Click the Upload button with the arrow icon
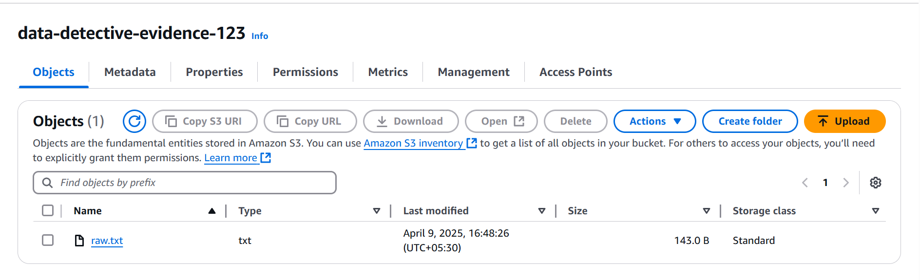Image resolution: width=920 pixels, height=280 pixels. [x=844, y=121]
